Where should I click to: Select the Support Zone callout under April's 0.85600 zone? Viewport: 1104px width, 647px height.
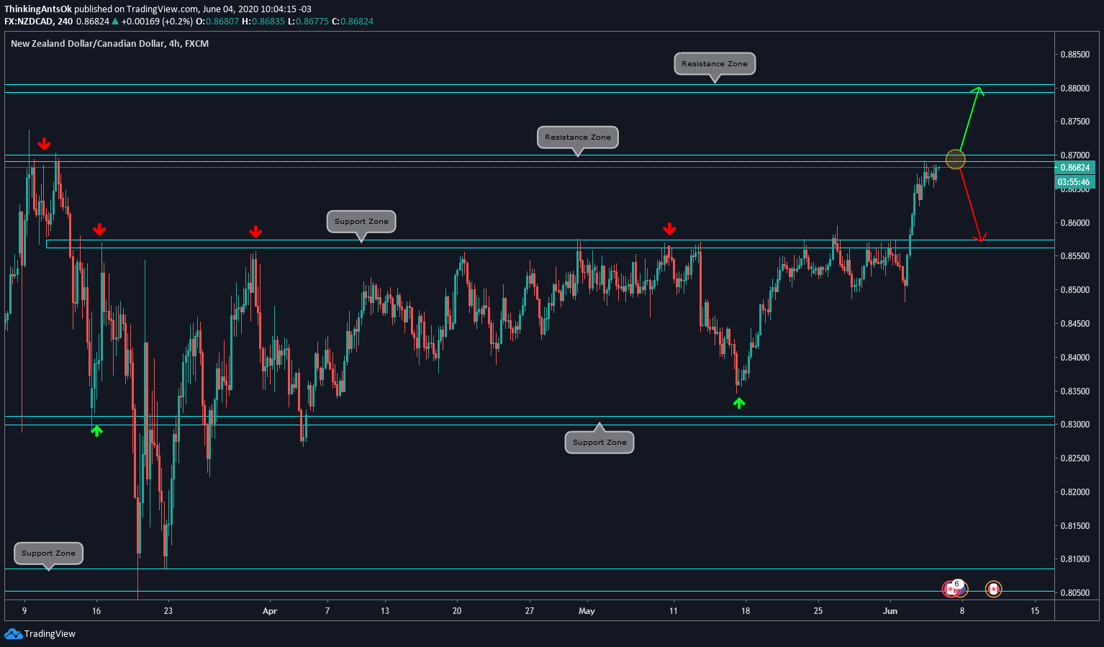(361, 221)
